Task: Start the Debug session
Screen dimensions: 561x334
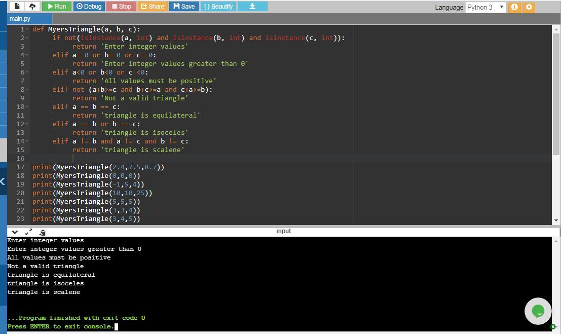Action: (89, 7)
